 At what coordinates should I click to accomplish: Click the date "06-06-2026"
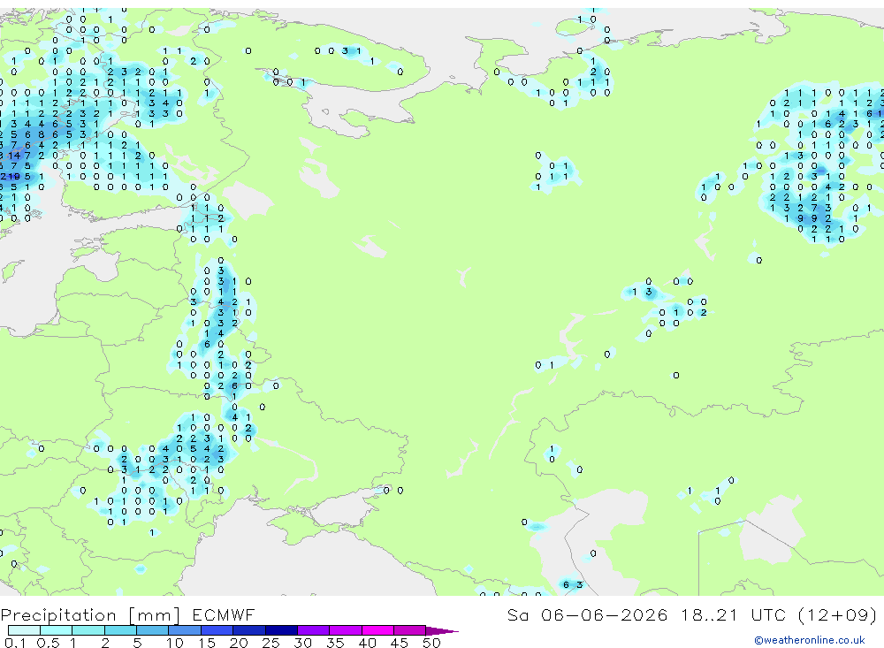click(x=604, y=614)
